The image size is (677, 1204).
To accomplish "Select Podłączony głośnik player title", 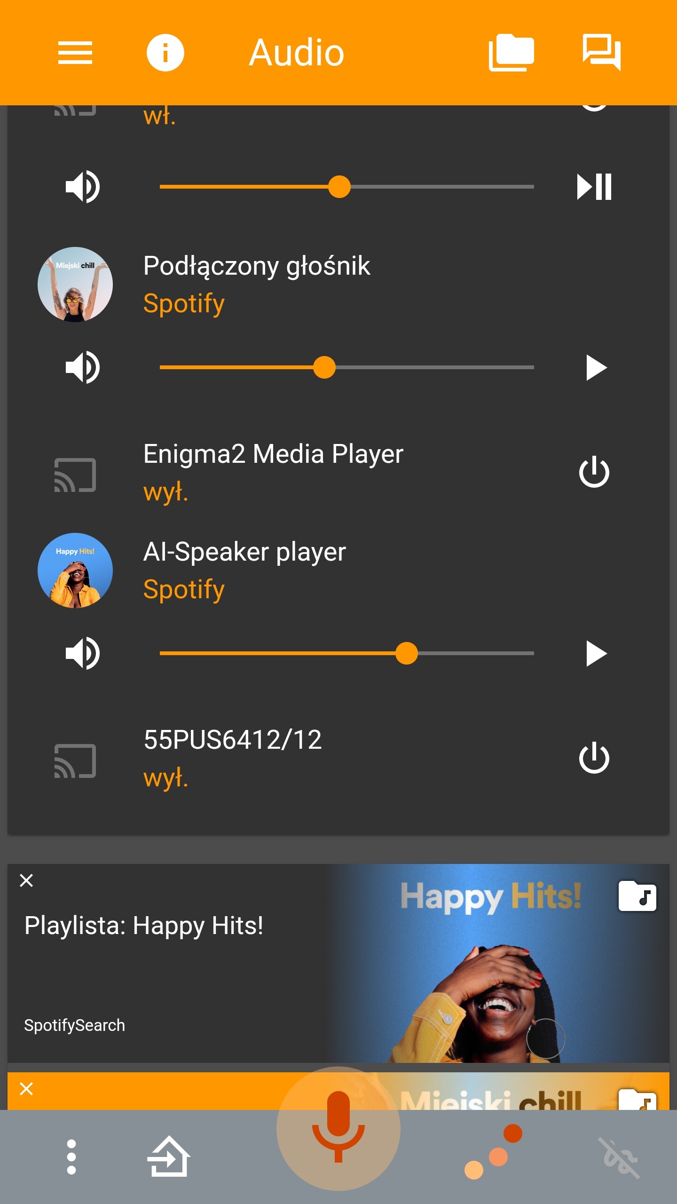I will coord(257,266).
